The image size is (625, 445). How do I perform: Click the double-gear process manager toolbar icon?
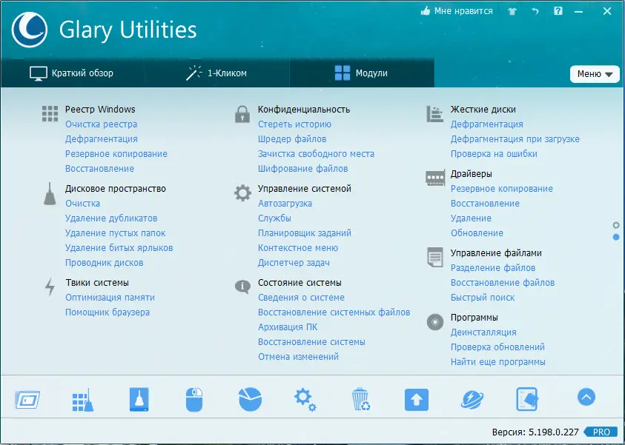tap(305, 400)
